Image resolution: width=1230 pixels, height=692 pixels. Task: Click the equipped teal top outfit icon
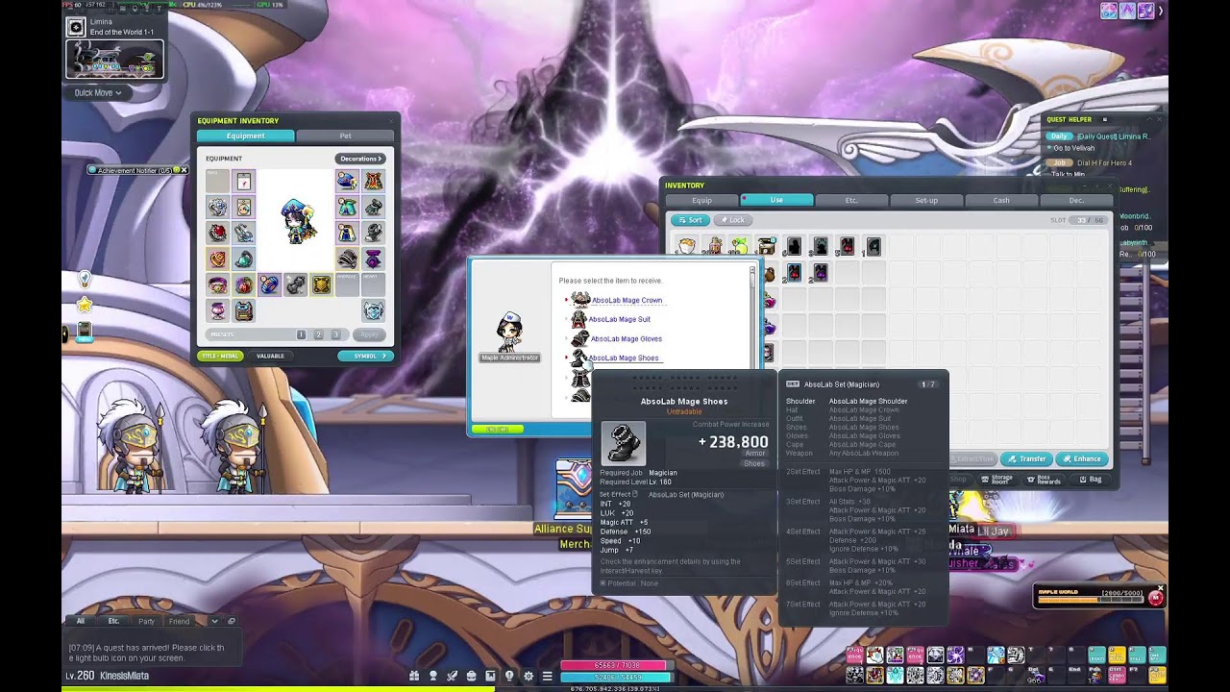tap(347, 207)
